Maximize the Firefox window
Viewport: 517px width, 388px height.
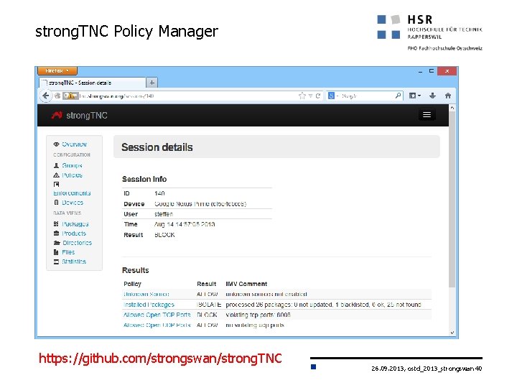pyautogui.click(x=432, y=71)
